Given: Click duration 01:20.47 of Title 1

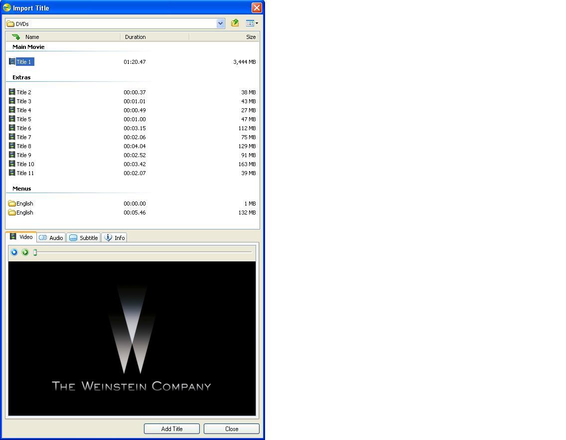Looking at the screenshot, I should [135, 62].
